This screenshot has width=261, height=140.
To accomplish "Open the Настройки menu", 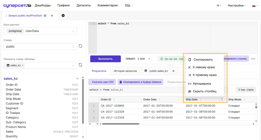I will (237, 6).
